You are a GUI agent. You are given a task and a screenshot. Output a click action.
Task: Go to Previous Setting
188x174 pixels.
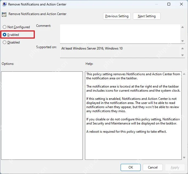coord(117,16)
